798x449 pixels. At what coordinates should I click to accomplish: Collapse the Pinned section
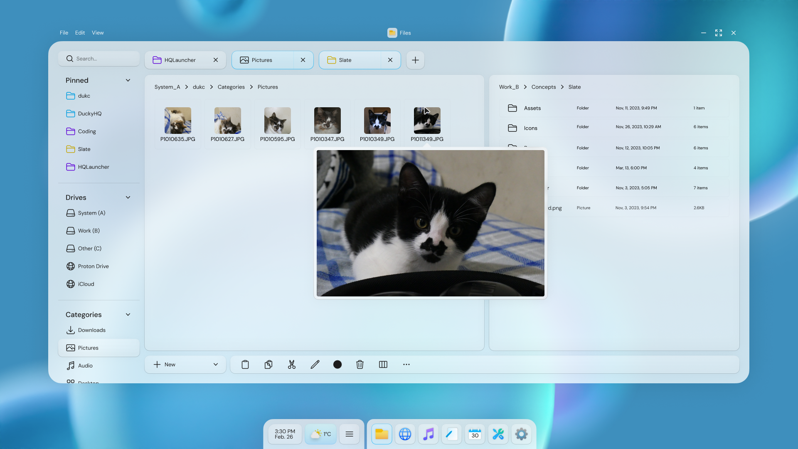[x=128, y=80]
